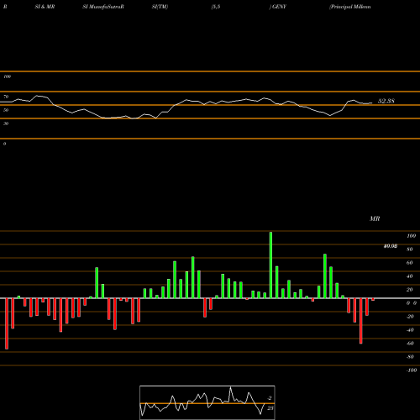Screen dimensions: 420x420
Task: Click the 50 level label on RSI axis
Action: pyautogui.click(x=6, y=110)
